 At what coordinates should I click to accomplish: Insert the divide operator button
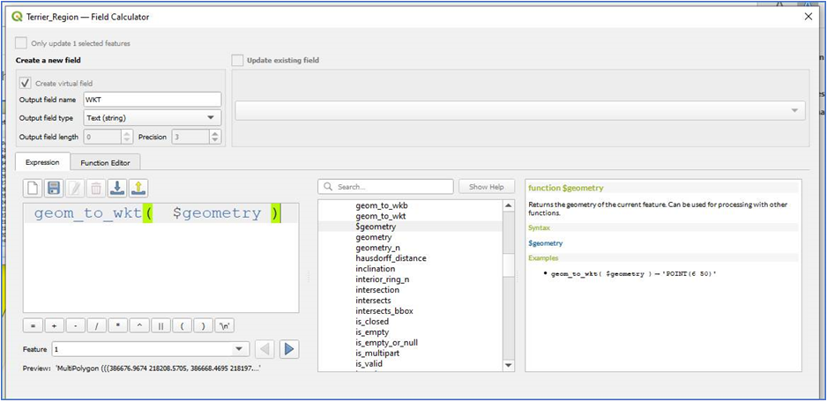click(97, 326)
